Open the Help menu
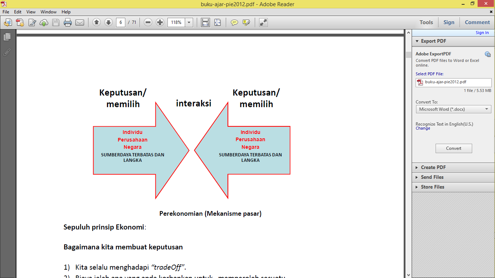This screenshot has height=278, width=495. click(x=66, y=12)
